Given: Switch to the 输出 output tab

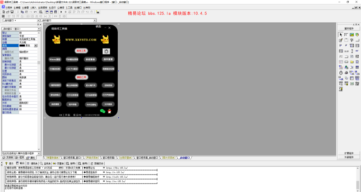Looking at the screenshot, I should [20, 164].
